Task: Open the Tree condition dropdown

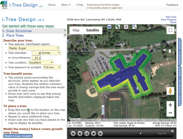Action: pos(41,63)
